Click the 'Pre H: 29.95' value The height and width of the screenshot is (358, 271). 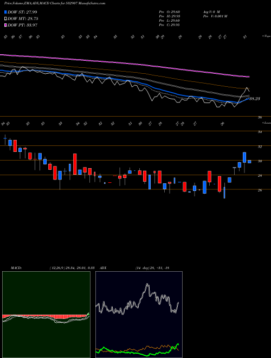click(169, 16)
